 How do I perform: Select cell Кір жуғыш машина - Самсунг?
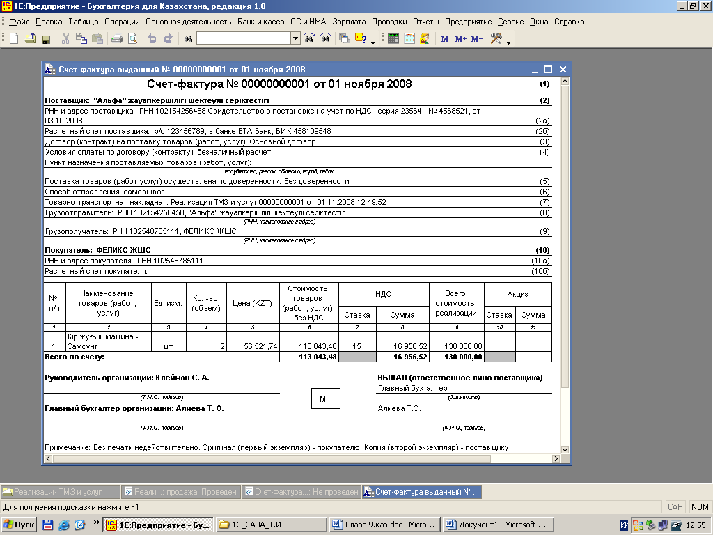(x=109, y=341)
